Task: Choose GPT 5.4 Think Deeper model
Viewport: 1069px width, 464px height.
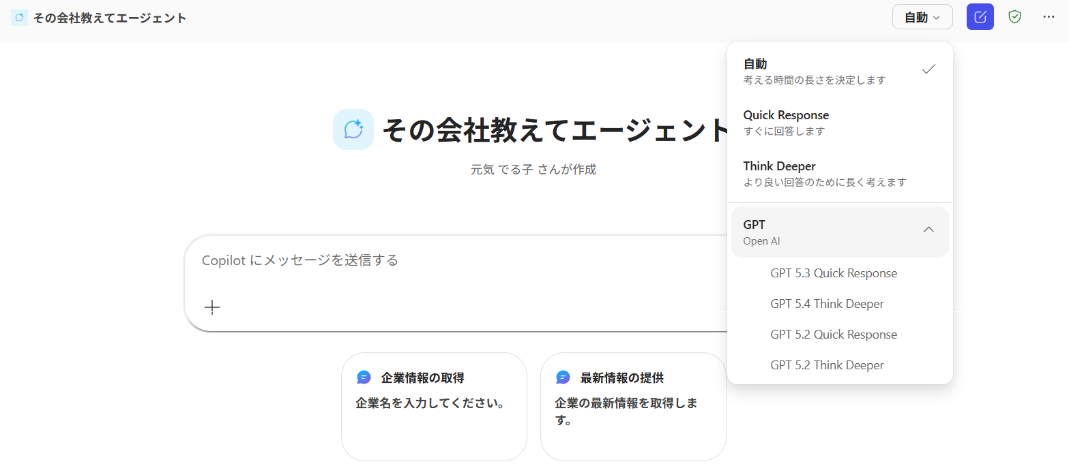Action: pyautogui.click(x=827, y=304)
